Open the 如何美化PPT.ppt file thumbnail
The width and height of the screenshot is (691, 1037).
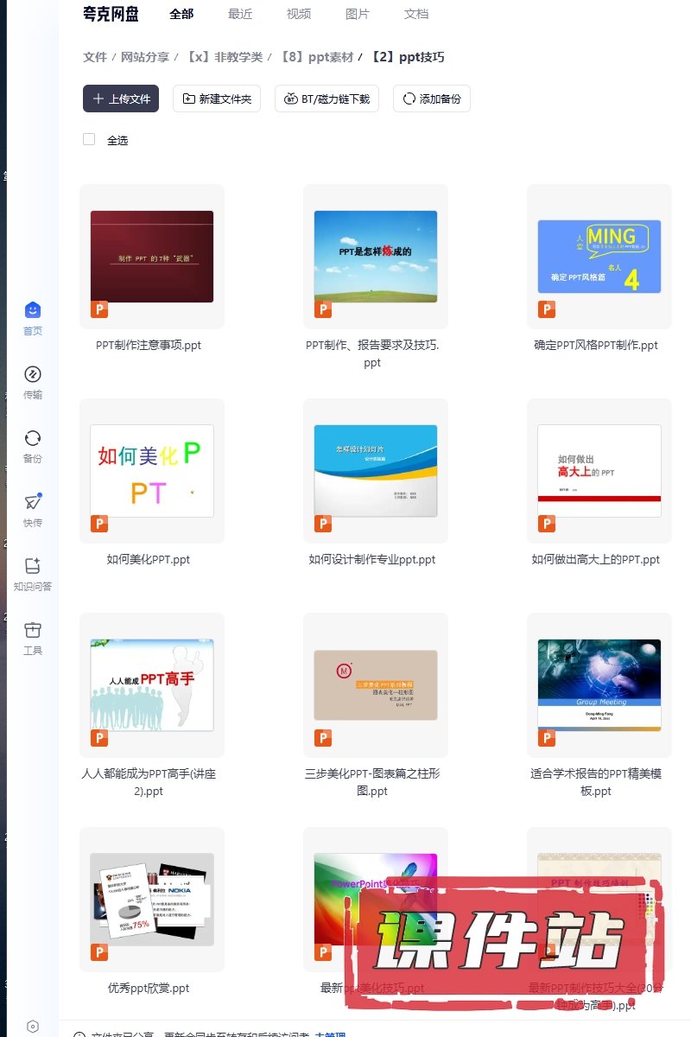point(152,471)
